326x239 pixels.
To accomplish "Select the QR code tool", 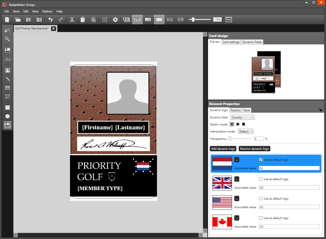I will click(x=7, y=95).
